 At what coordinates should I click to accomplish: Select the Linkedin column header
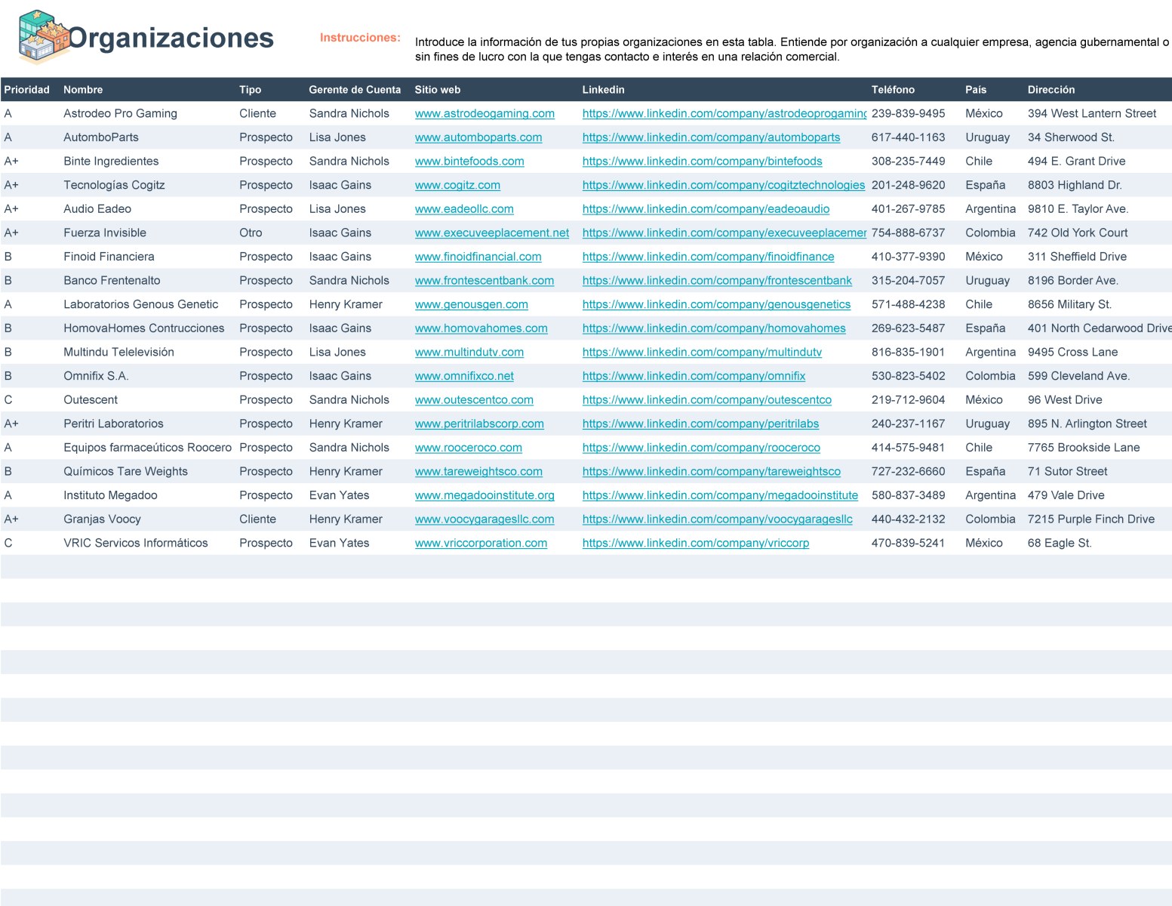604,90
